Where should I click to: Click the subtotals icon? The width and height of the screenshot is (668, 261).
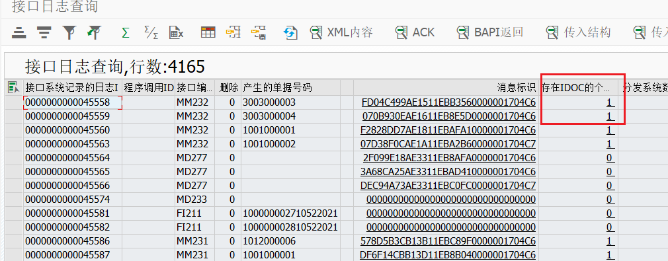click(151, 32)
